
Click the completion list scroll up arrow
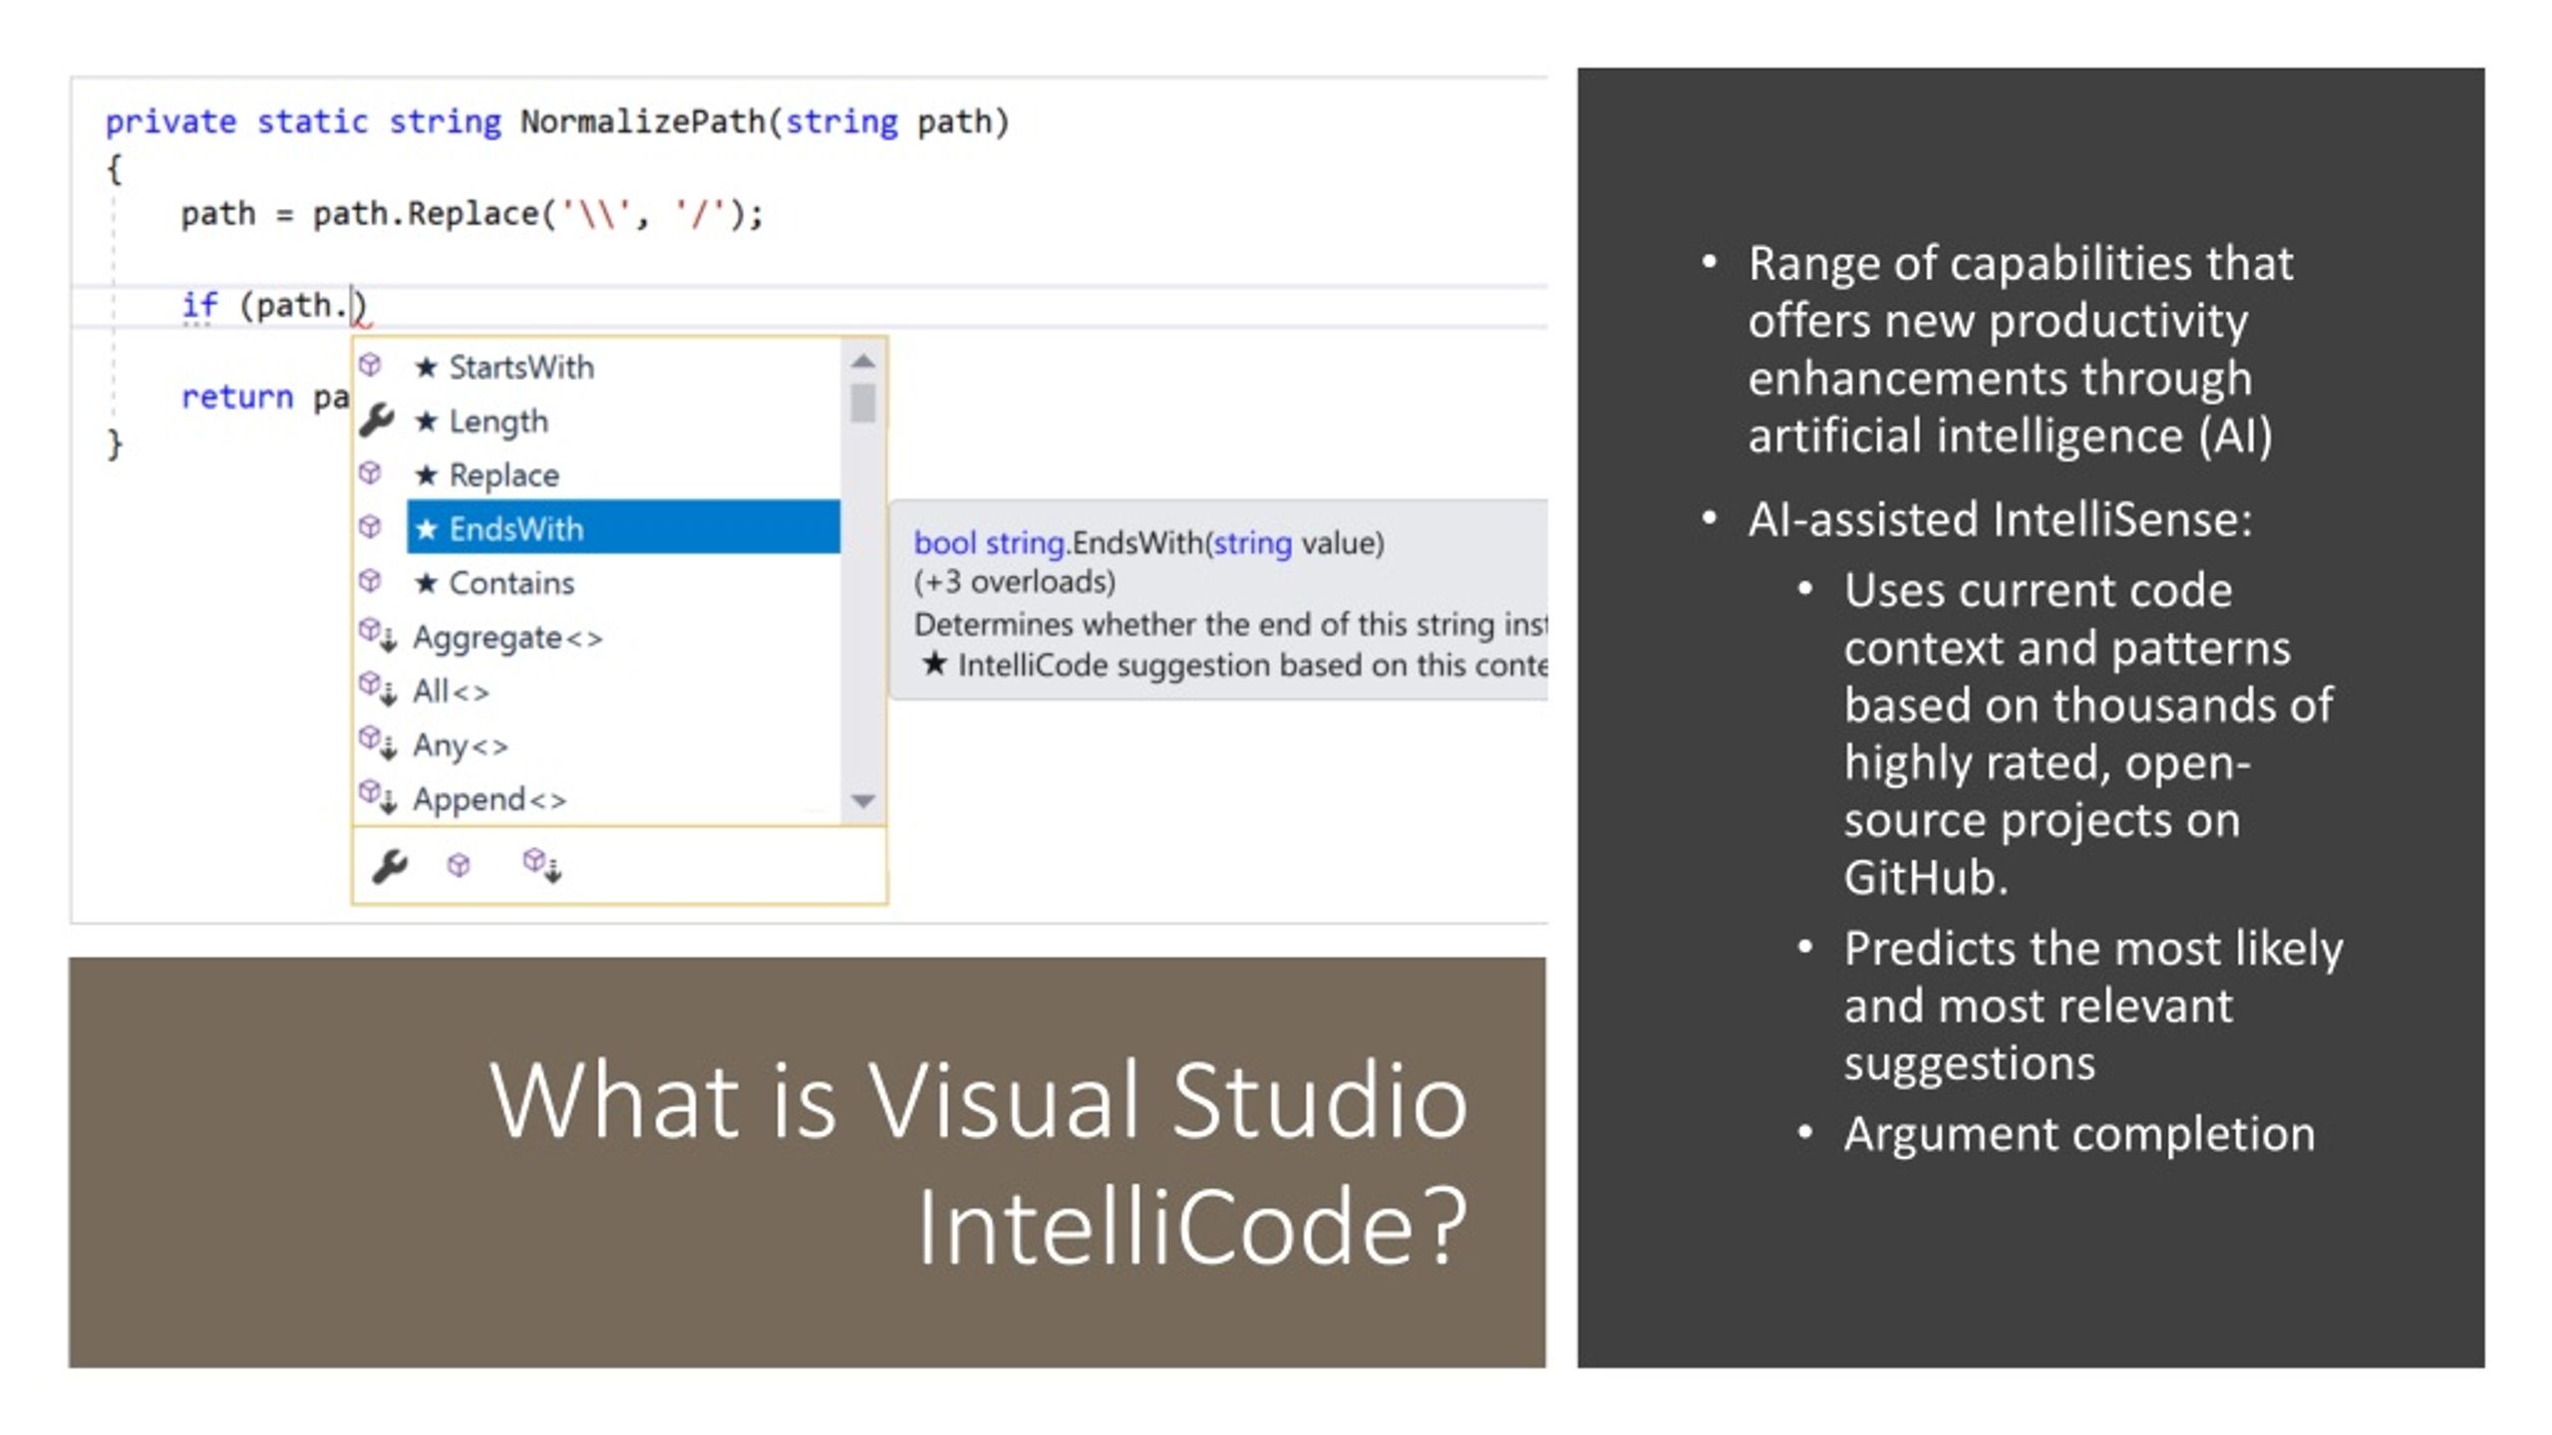coord(863,362)
